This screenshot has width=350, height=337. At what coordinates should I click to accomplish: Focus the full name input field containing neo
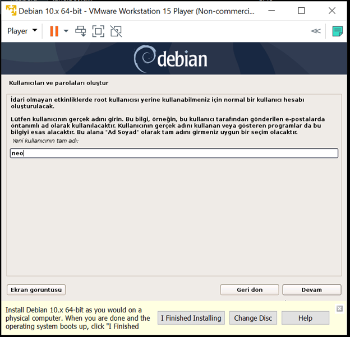(x=174, y=153)
